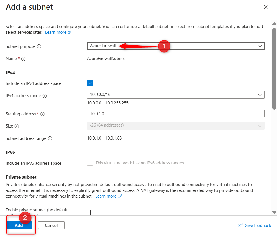Image resolution: width=277 pixels, height=238 pixels.
Task: Click the no IPv6 address ranges message
Action: pyautogui.click(x=140, y=163)
